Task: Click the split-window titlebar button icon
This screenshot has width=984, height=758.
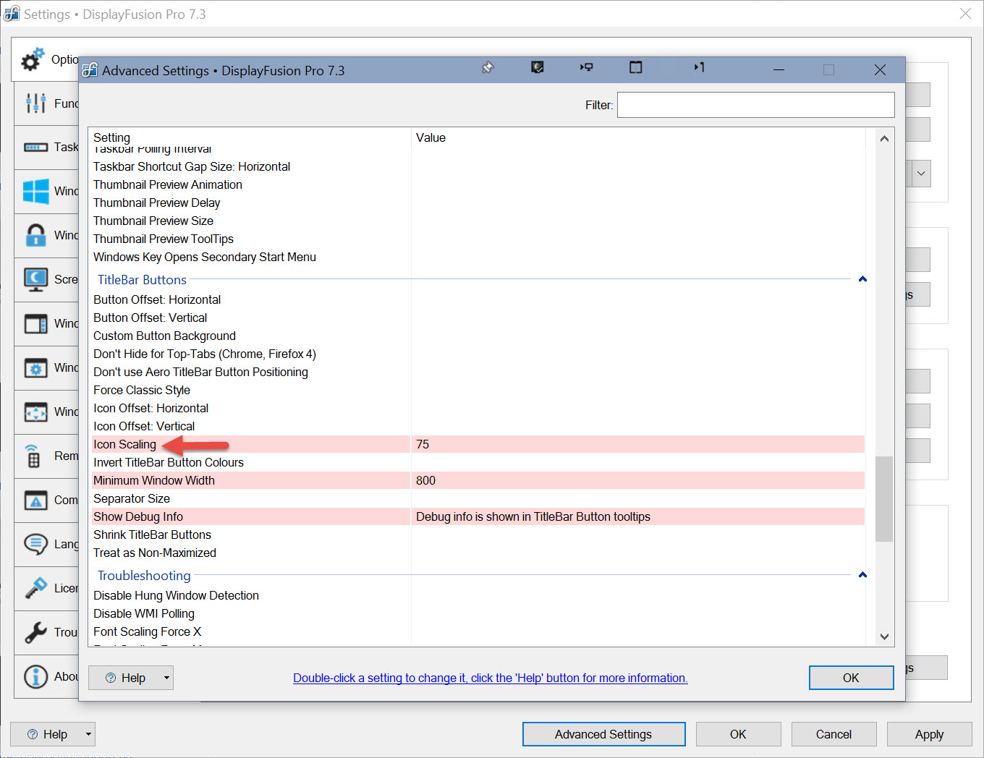Action: (x=635, y=68)
